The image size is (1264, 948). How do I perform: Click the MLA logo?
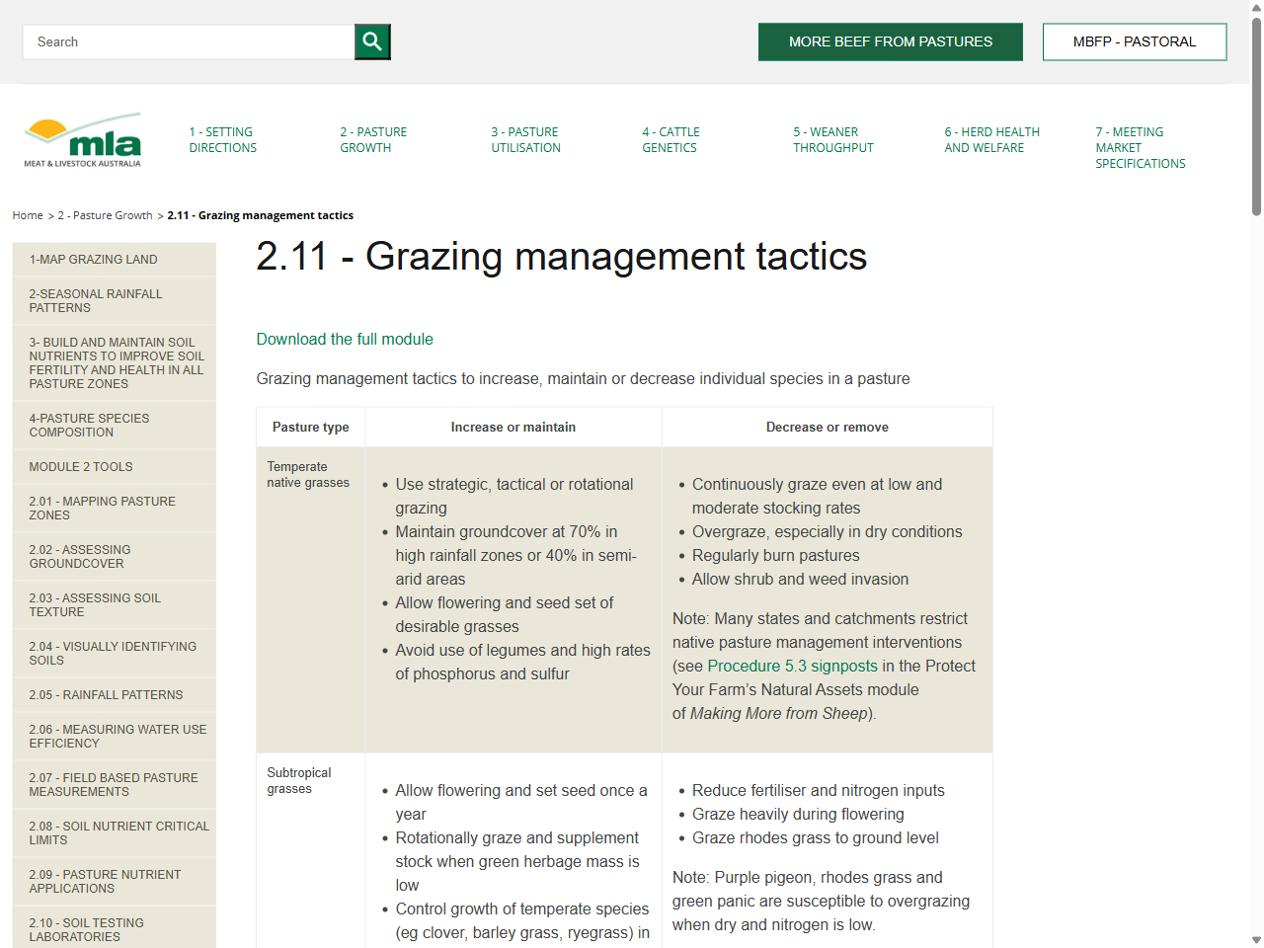pos(82,138)
